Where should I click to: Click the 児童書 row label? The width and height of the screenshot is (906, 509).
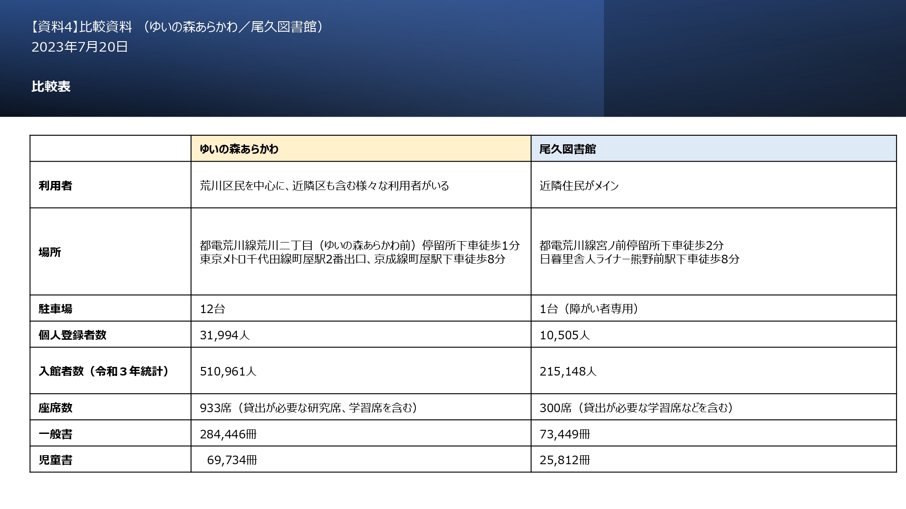coord(55,460)
